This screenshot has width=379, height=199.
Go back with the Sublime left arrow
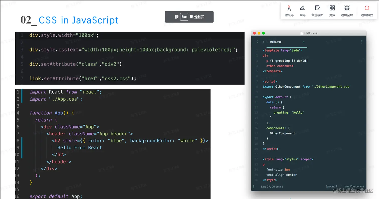257,42
